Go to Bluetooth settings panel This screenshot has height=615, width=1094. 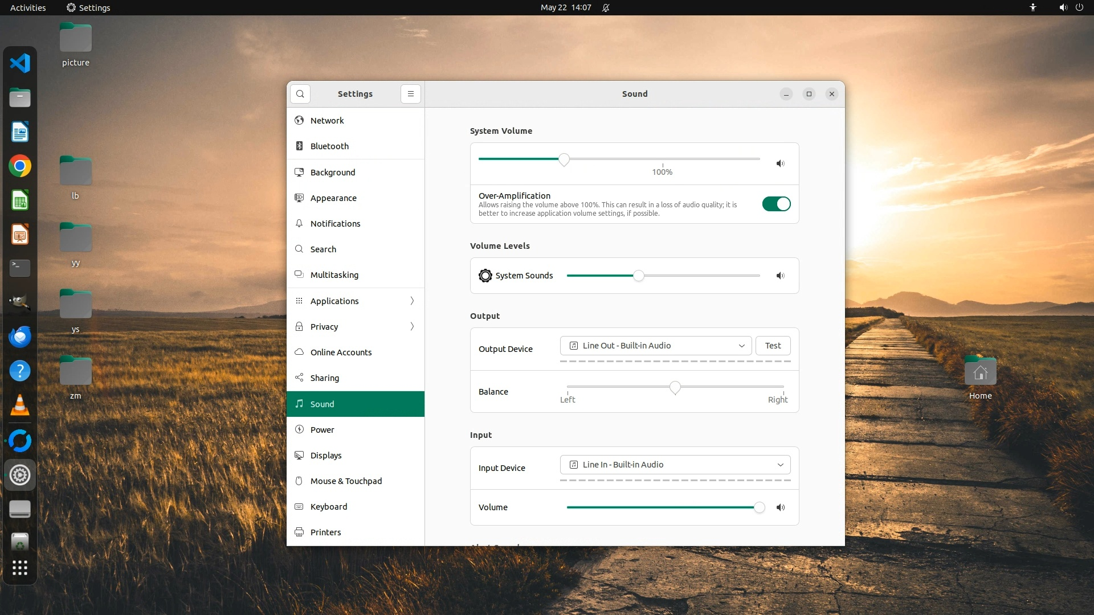click(329, 146)
